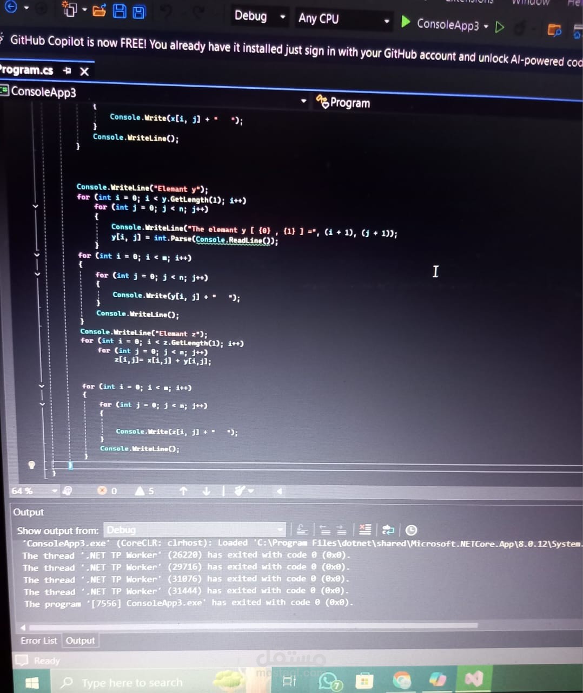Screen dimensions: 583x693
Task: Click the go to next message icon
Action: click(341, 529)
